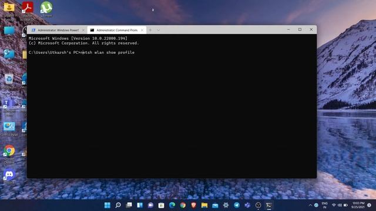Screen dimensions: 376x211
Task: Open Teams Chat from taskbar
Action: coord(150,205)
